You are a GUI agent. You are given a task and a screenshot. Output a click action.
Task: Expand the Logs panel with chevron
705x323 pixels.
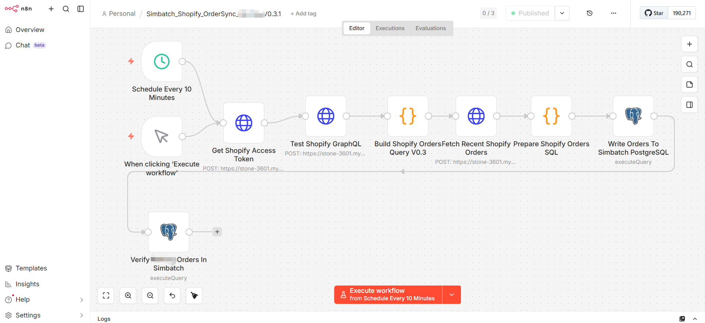pos(695,319)
